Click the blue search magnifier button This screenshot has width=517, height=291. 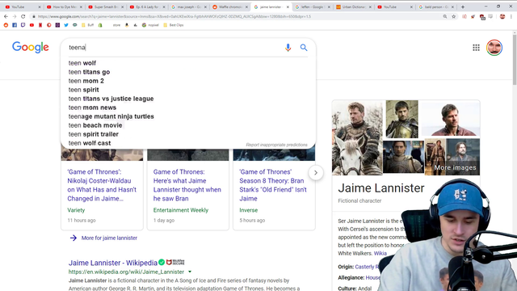[x=304, y=48]
